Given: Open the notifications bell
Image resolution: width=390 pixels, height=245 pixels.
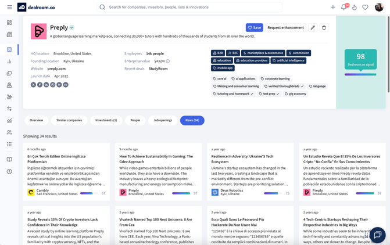Looking at the screenshot, I should click(344, 8).
